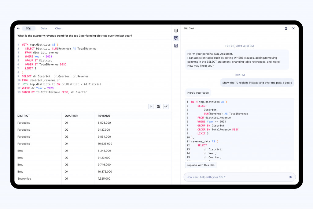The height and width of the screenshot is (209, 313).
Task: Select the Strakonice Q1 table row
Action: pyautogui.click(x=92, y=179)
